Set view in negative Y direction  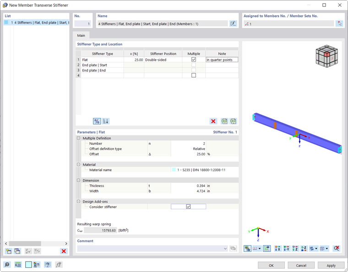pos(287,249)
